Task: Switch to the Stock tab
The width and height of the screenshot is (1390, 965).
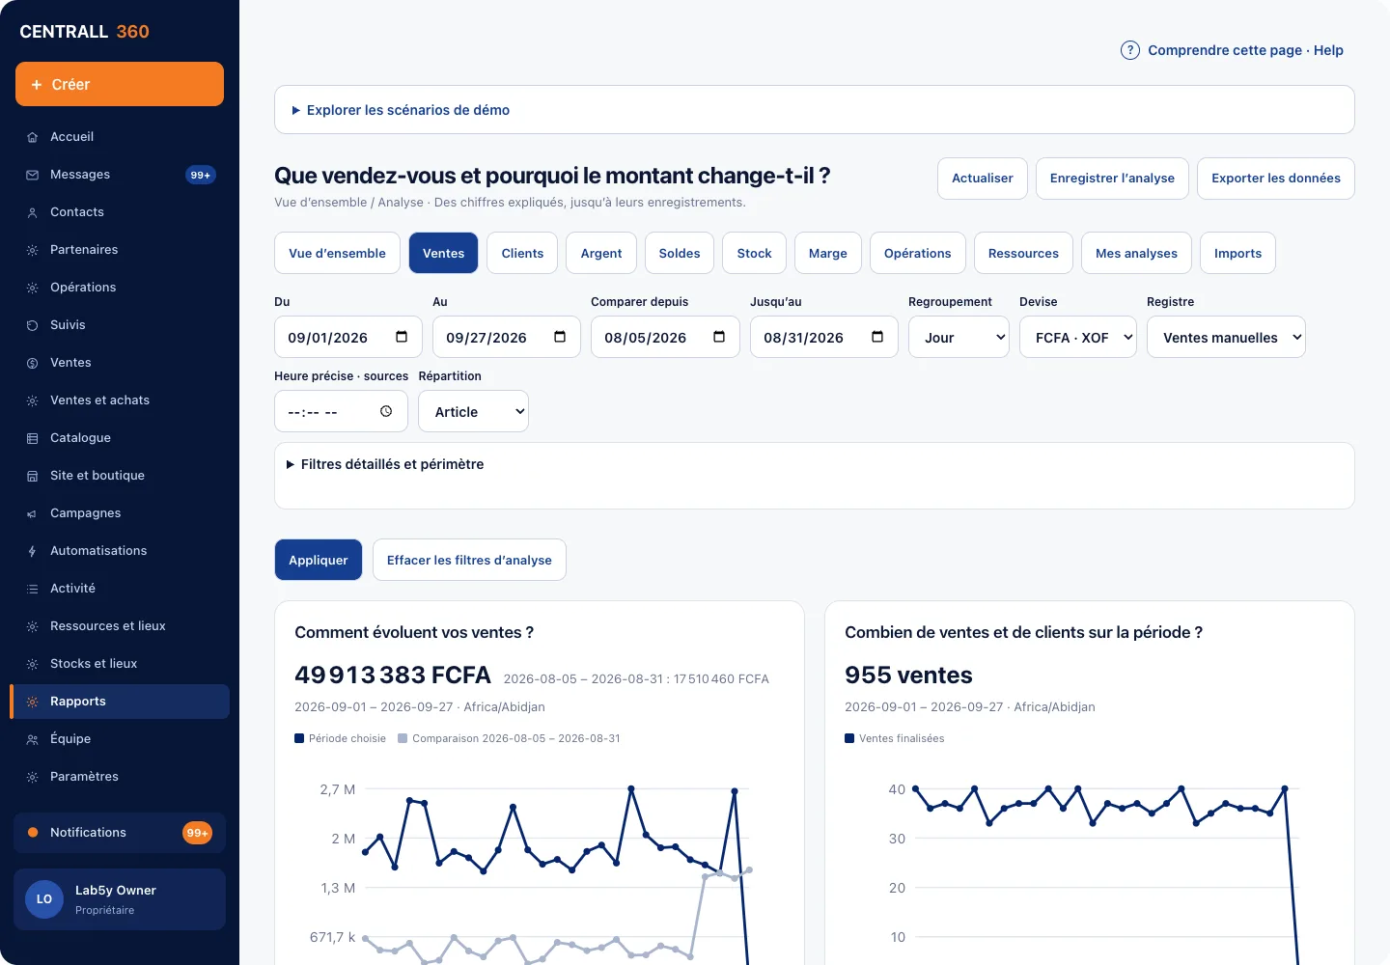Action: [x=754, y=253]
